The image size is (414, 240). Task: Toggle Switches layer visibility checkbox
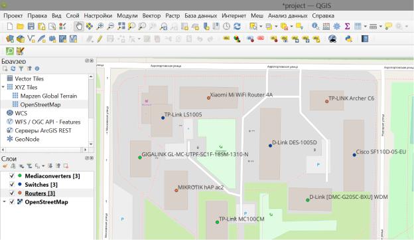pos(12,184)
